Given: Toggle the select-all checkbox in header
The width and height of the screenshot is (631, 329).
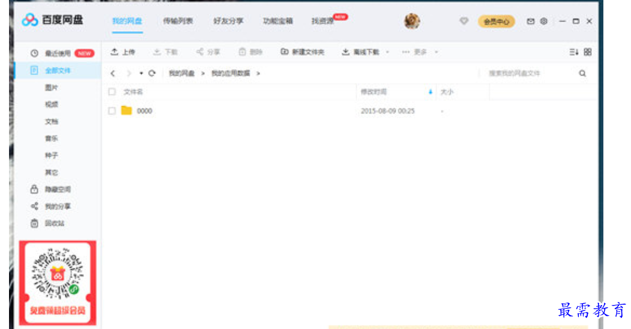Looking at the screenshot, I should point(112,92).
